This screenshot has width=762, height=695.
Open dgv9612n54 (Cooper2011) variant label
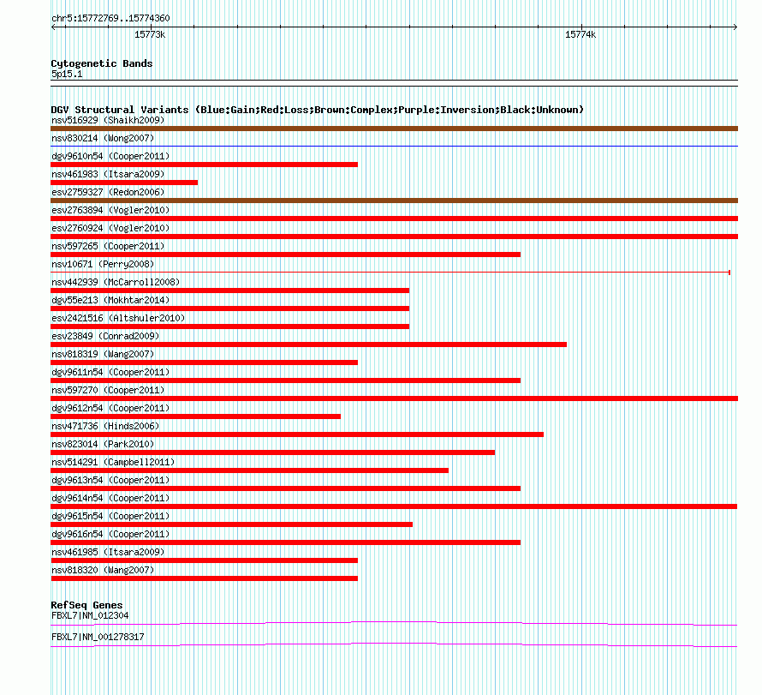click(110, 408)
